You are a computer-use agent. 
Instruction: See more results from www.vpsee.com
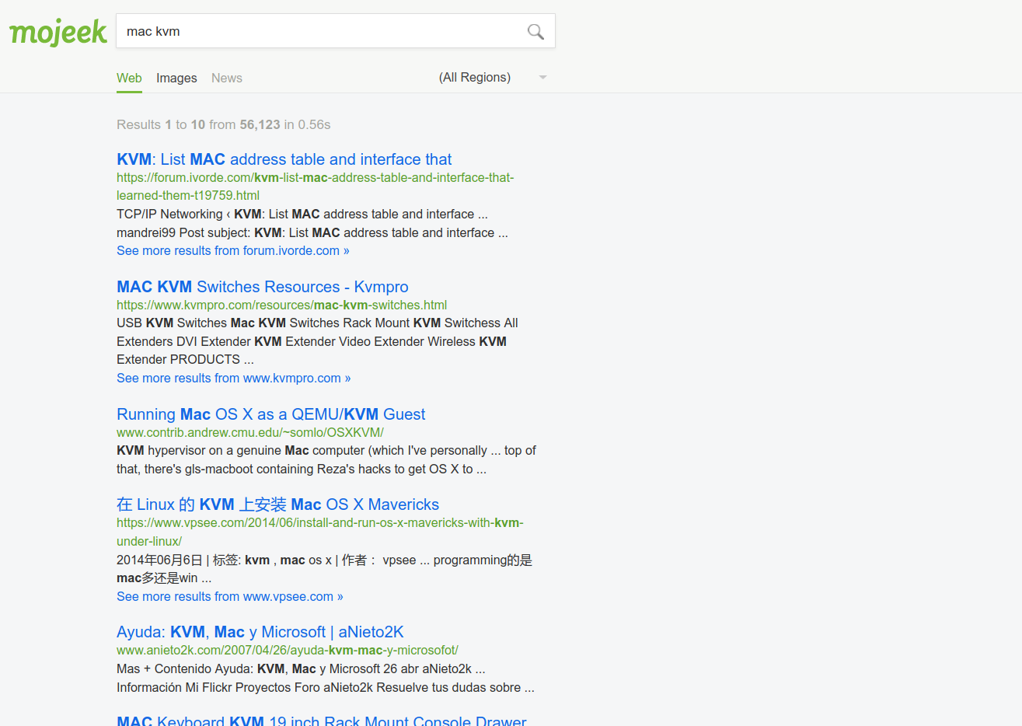click(230, 596)
